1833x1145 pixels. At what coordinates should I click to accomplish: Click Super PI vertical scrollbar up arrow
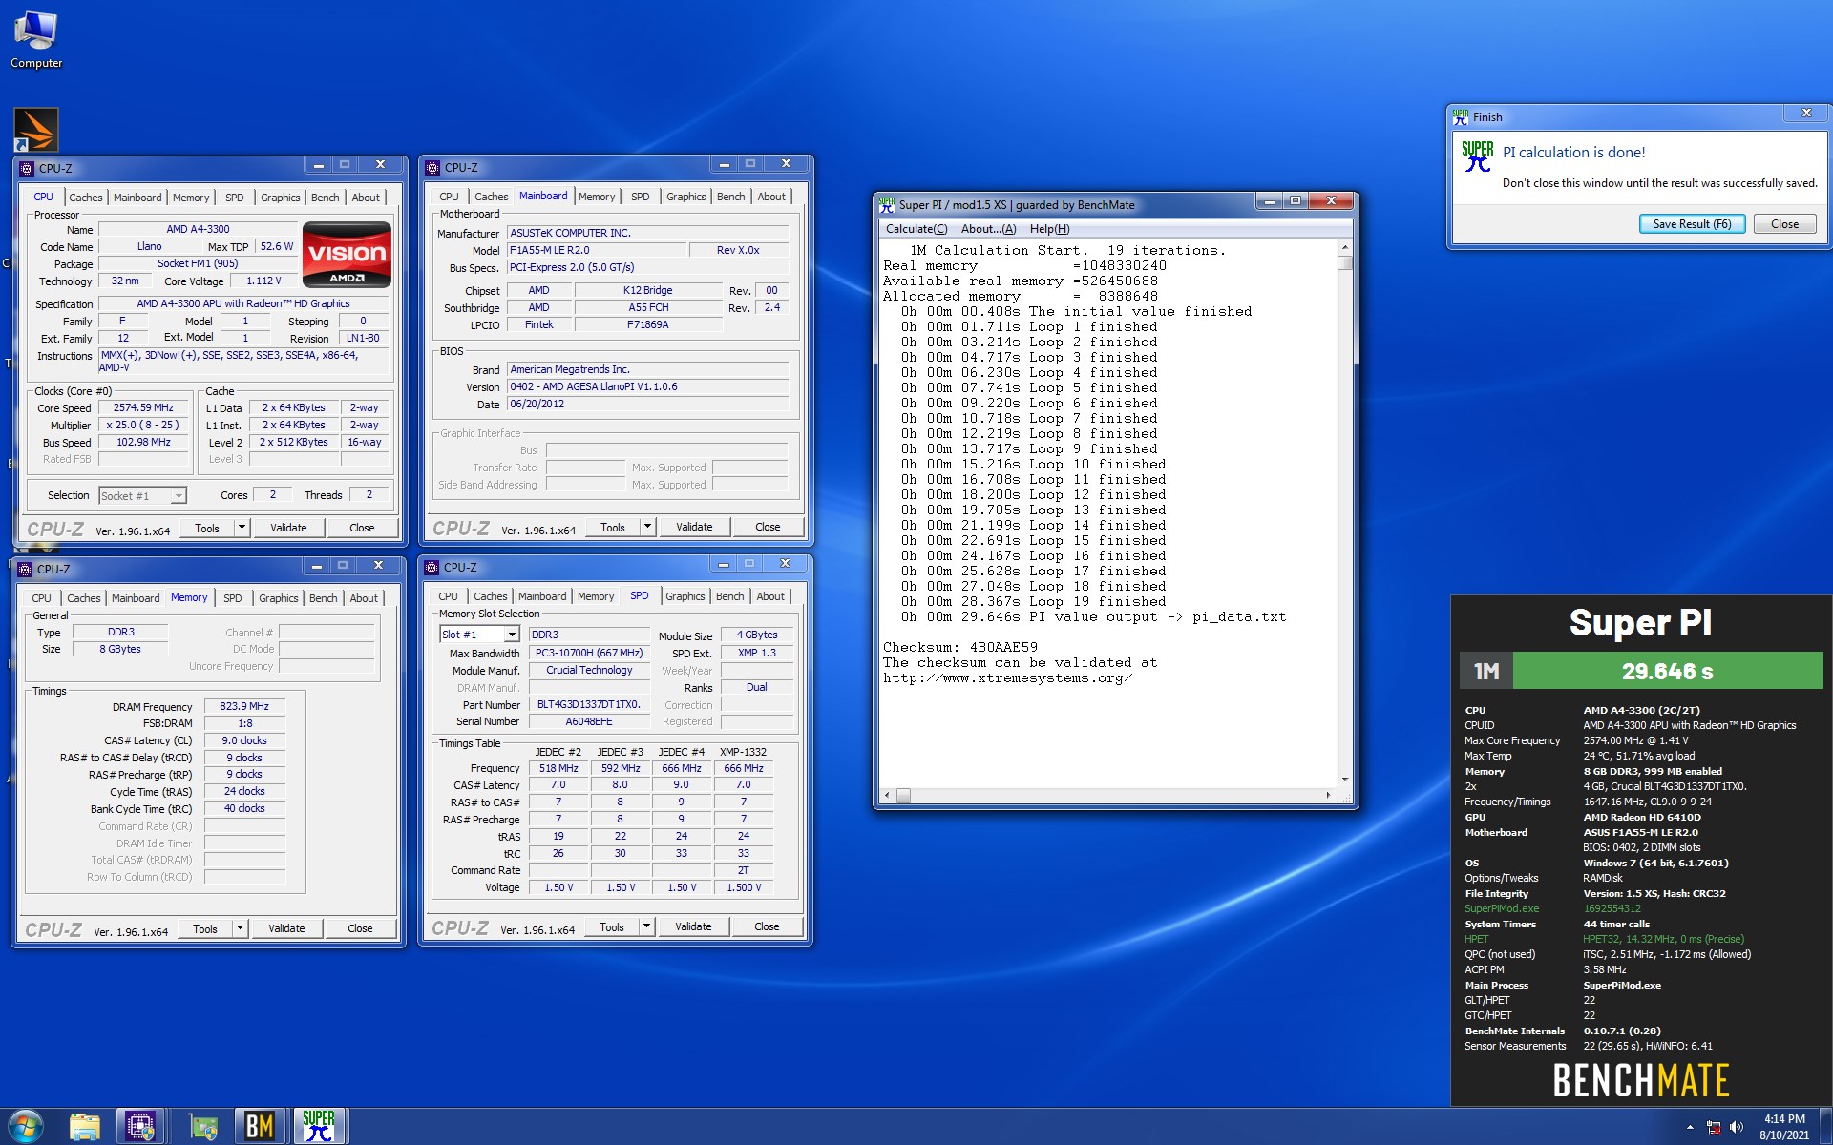pyautogui.click(x=1345, y=245)
